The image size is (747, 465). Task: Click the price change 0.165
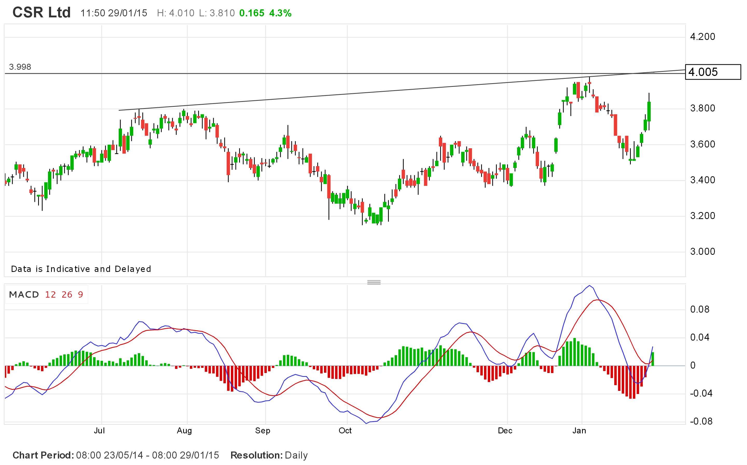point(252,13)
